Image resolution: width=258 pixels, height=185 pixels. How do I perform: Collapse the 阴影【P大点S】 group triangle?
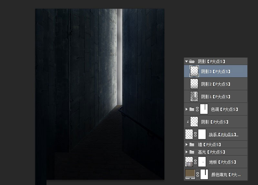point(186,61)
